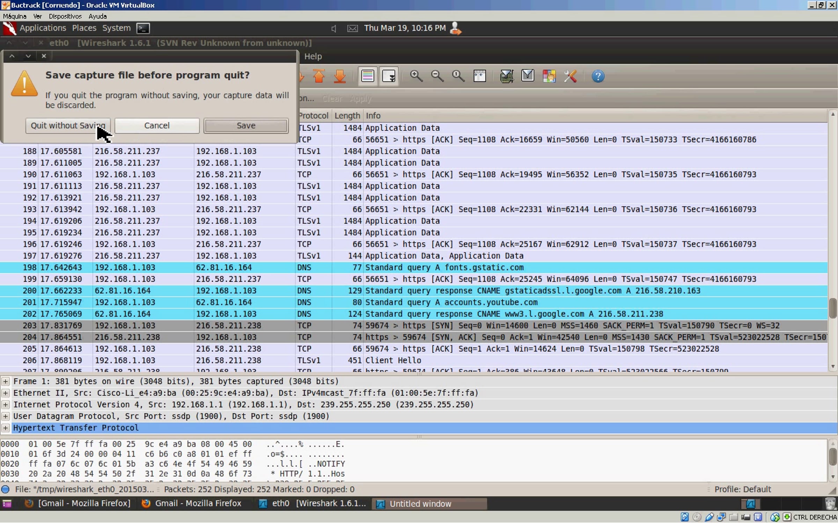The image size is (838, 523).
Task: Open display filters funnel icon
Action: (x=528, y=76)
